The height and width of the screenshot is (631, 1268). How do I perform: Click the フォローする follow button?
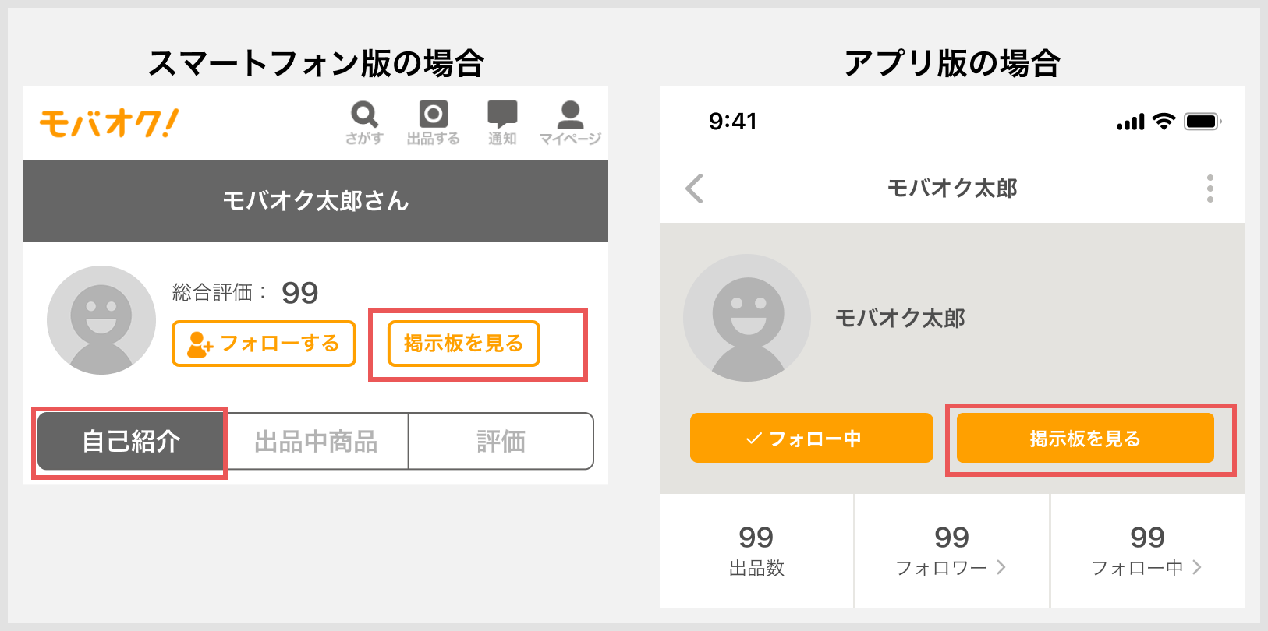point(264,344)
